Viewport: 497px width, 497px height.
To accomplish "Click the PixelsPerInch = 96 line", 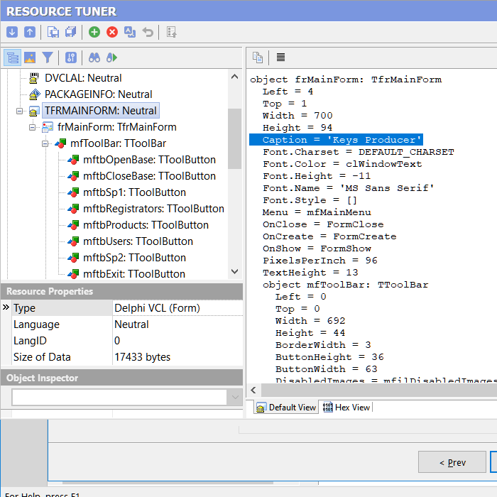I will 319,261.
